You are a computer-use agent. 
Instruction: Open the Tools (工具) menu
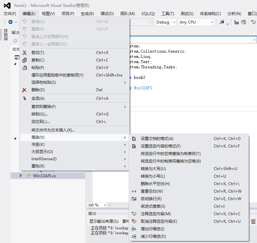coord(168,14)
